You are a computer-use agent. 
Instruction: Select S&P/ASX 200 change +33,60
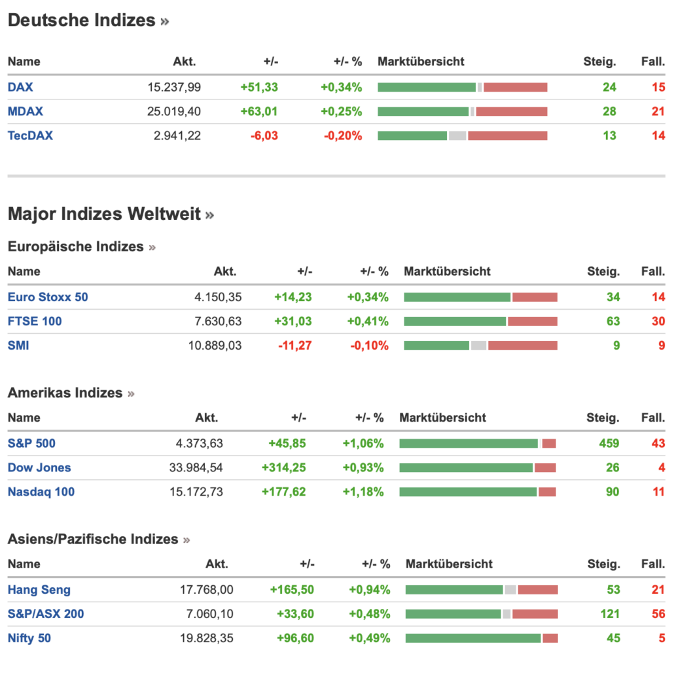click(295, 613)
